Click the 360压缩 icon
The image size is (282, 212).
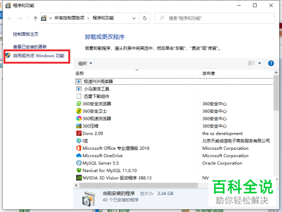[x=79, y=126]
